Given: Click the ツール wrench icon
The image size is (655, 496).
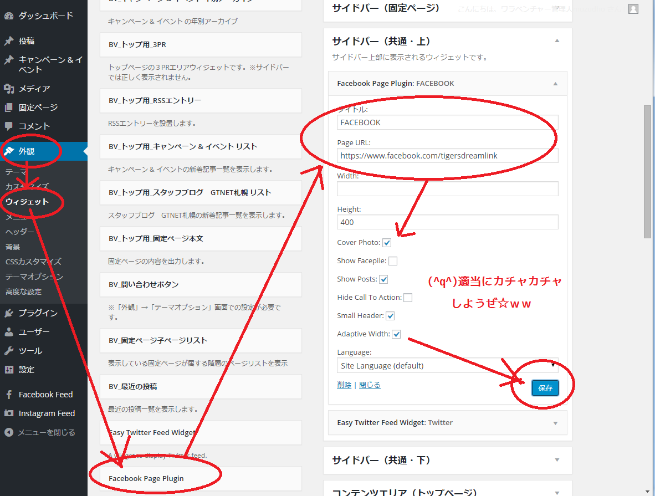Looking at the screenshot, I should 9,351.
